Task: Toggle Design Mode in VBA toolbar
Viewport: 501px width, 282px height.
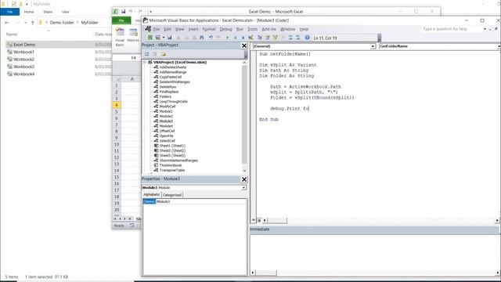Action: 250,38
